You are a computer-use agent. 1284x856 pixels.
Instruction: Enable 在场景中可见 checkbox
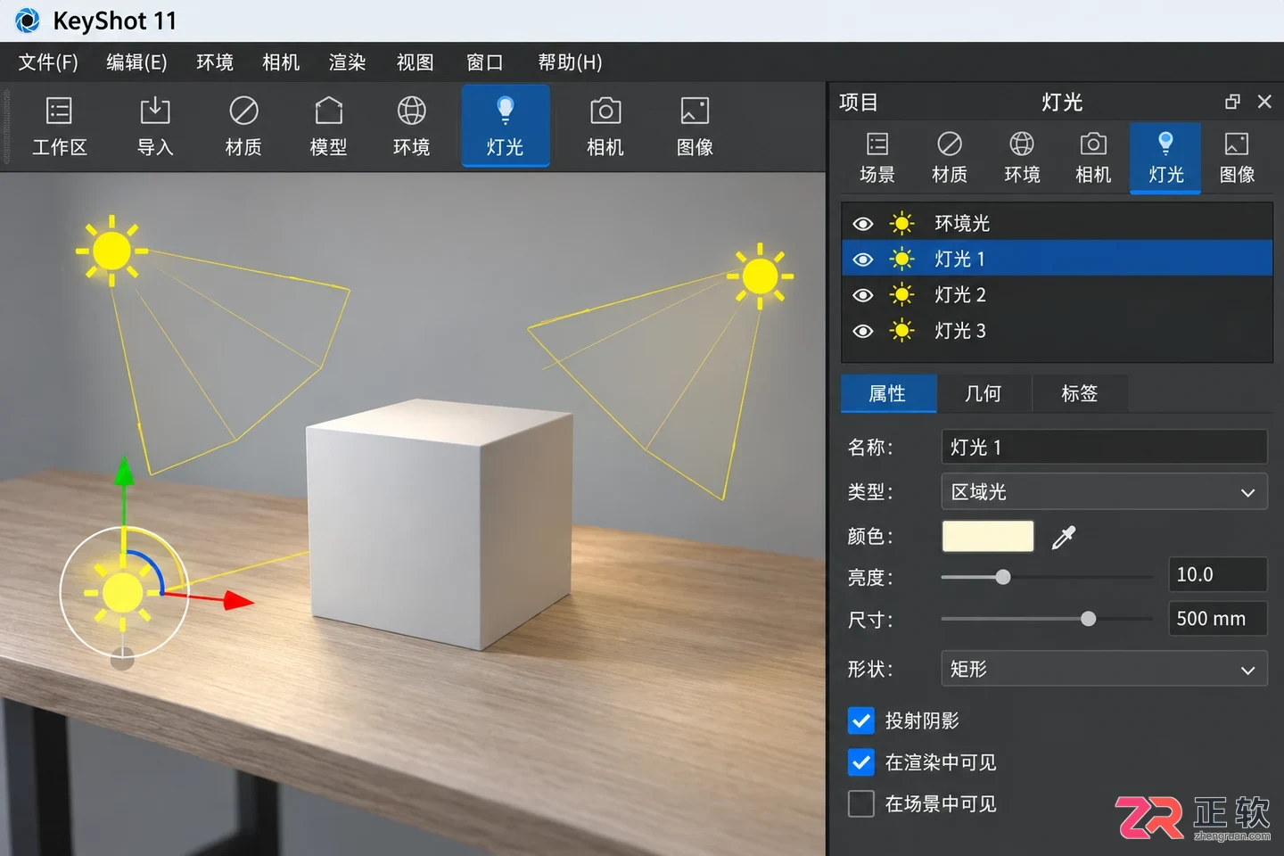[860, 803]
